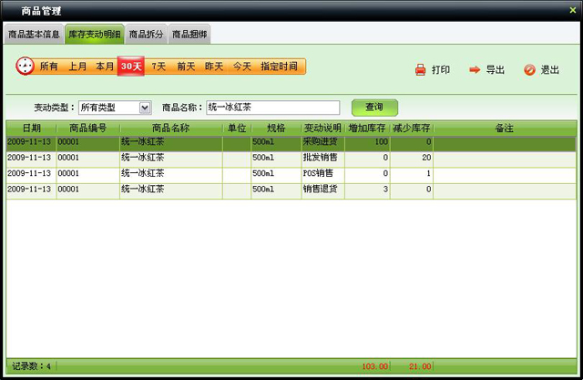Open the 变动类型 dropdown list

(x=144, y=108)
